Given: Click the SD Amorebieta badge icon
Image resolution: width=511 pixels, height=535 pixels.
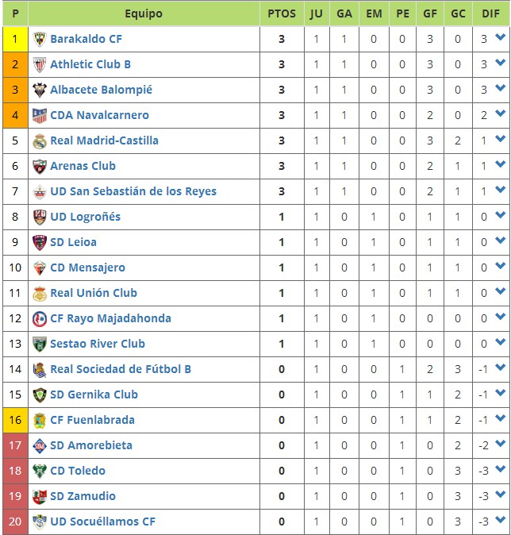Looking at the screenshot, I should tap(39, 445).
